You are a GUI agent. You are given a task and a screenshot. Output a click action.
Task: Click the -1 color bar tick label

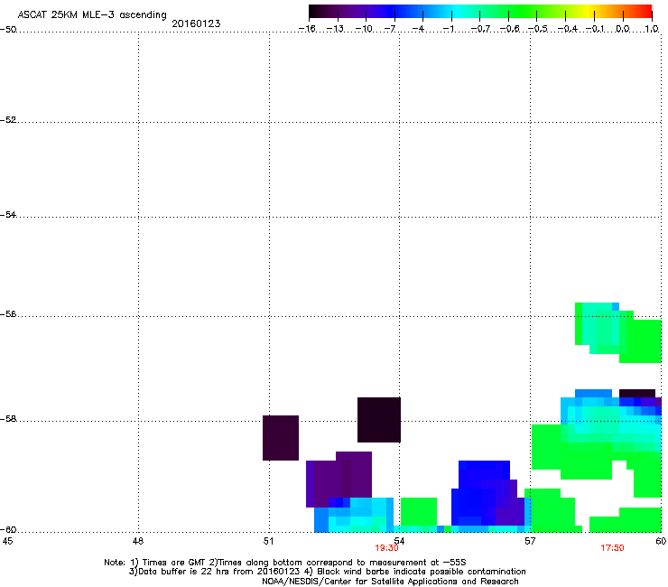(x=448, y=29)
